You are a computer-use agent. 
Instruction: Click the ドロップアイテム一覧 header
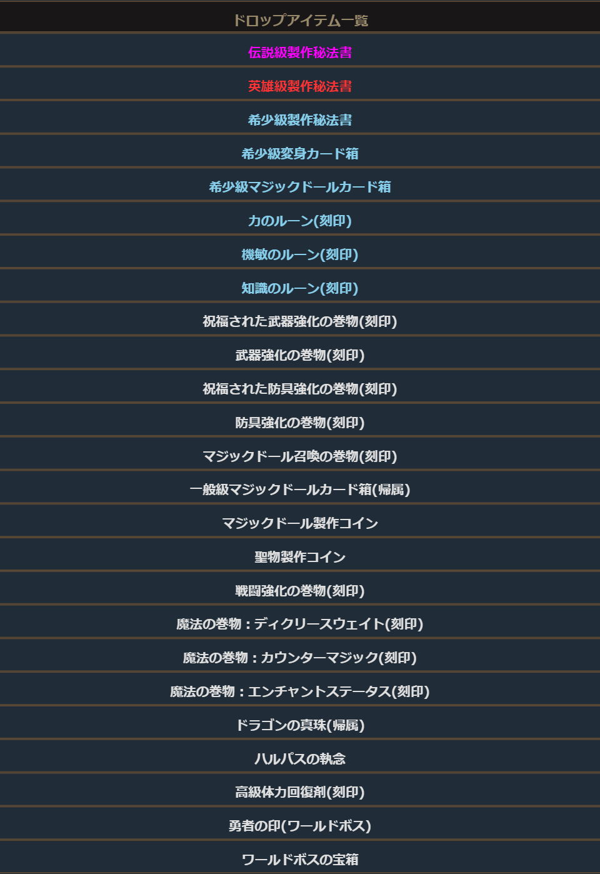pos(300,21)
